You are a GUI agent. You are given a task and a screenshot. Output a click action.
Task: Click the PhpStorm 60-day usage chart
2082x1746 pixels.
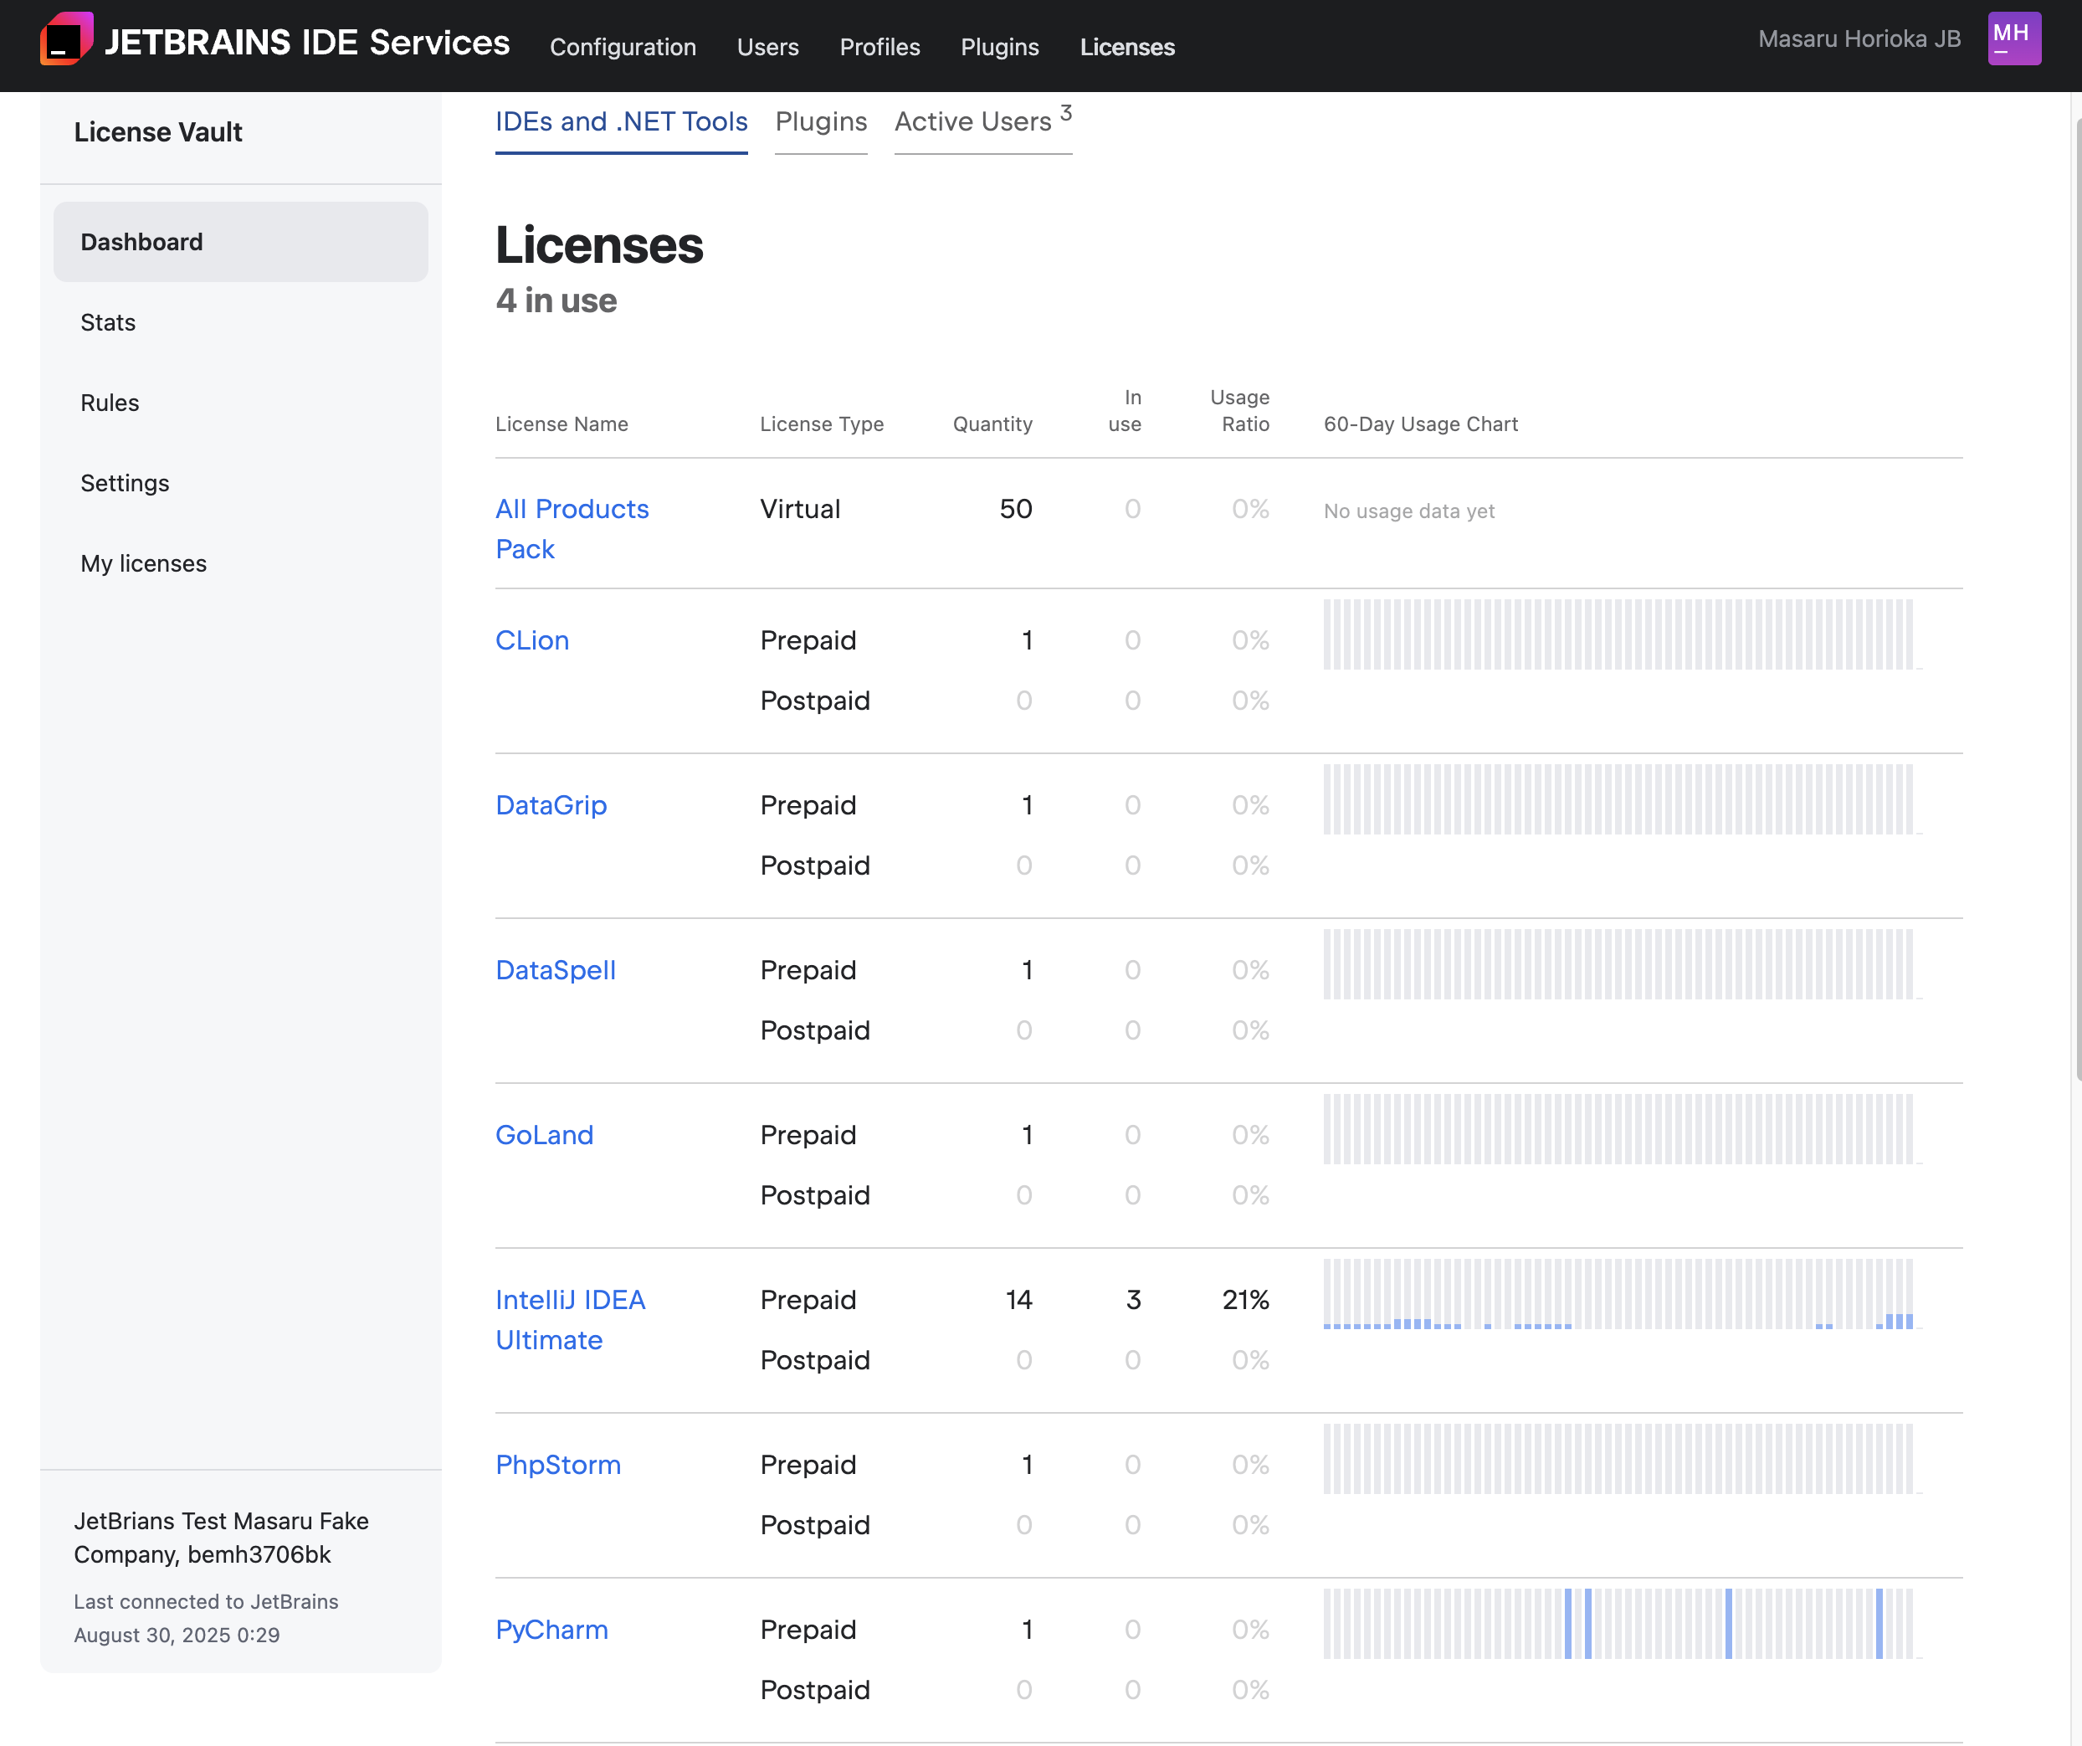point(1622,1458)
